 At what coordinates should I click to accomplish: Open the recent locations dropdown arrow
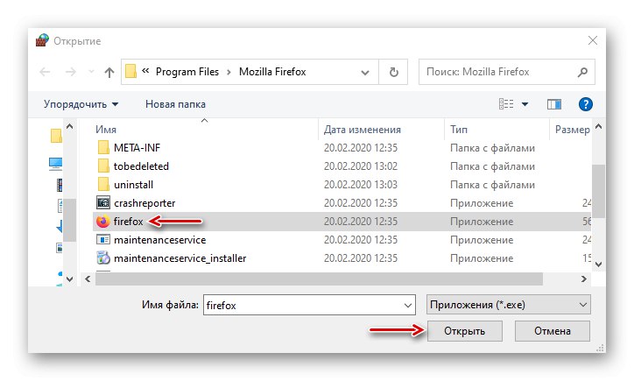tap(91, 72)
